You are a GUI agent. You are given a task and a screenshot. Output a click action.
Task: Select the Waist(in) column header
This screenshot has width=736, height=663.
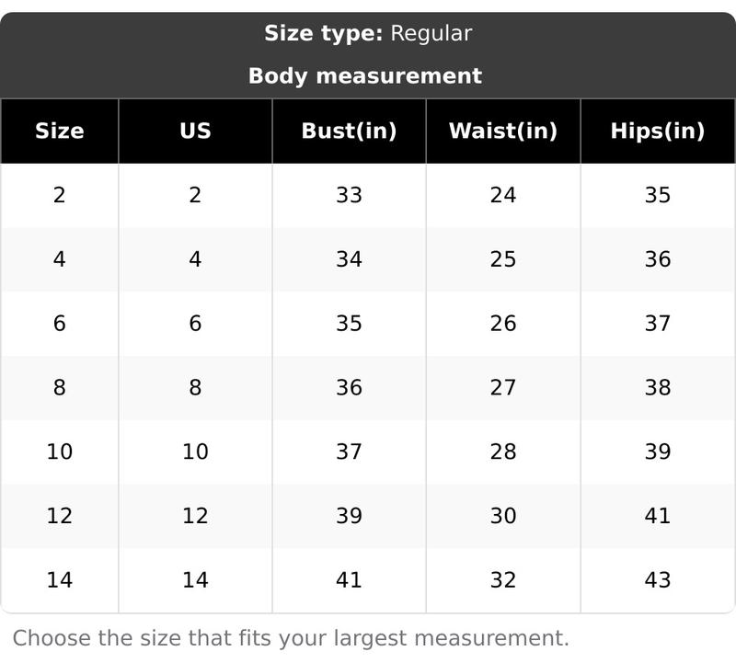(x=503, y=131)
